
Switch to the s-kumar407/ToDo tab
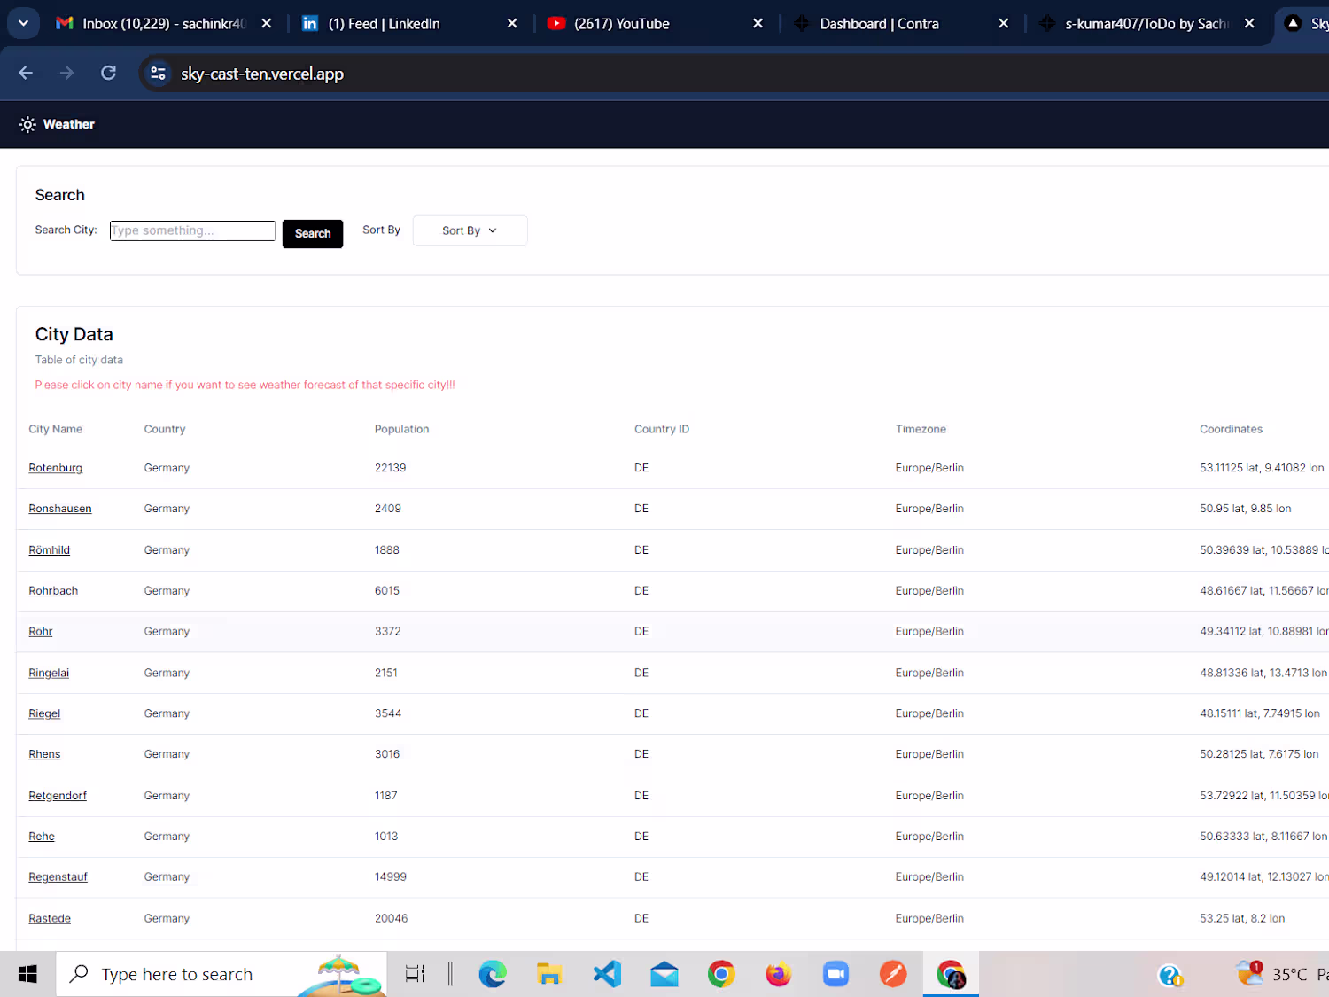tap(1146, 24)
